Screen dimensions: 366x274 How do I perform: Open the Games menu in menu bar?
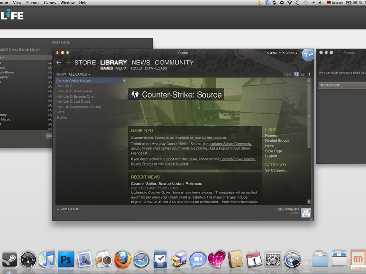click(50, 3)
